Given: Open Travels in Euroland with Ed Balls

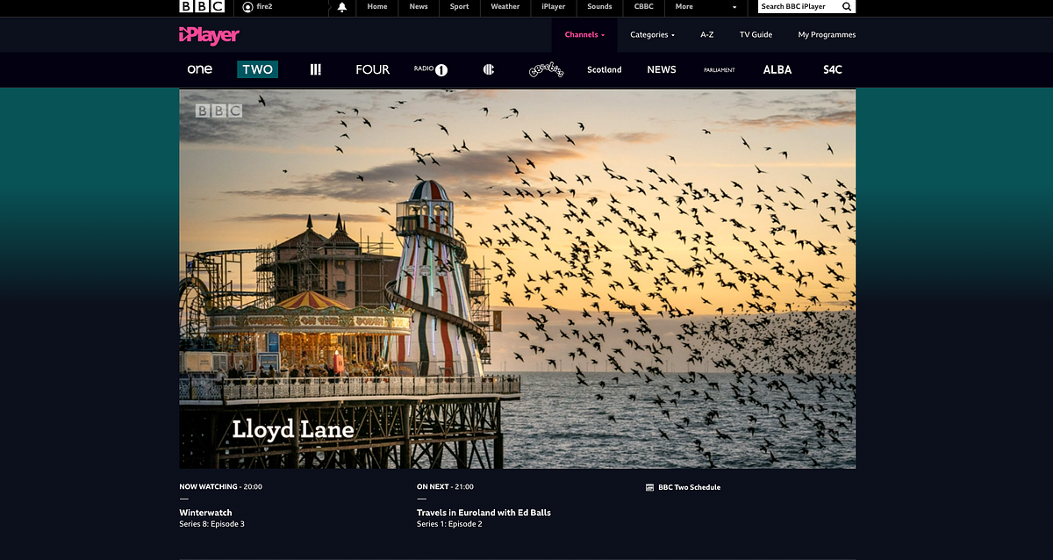Looking at the screenshot, I should coord(484,513).
